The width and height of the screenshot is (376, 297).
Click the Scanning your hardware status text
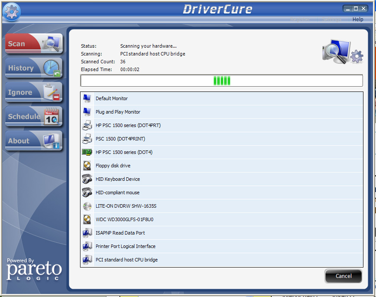click(148, 46)
